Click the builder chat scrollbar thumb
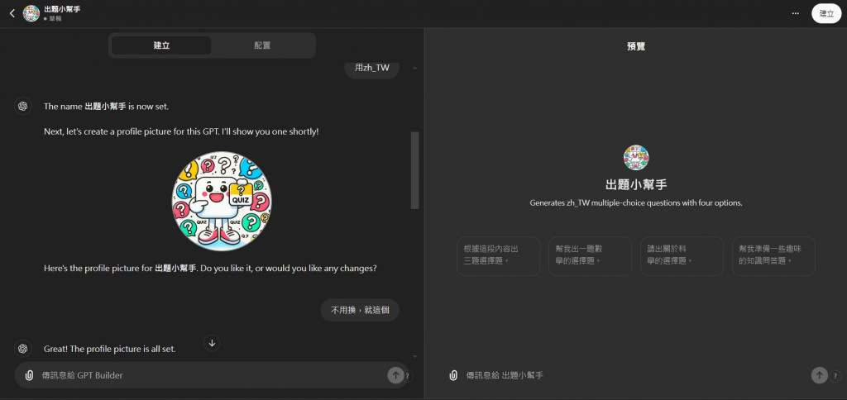847x400 pixels. pos(415,170)
